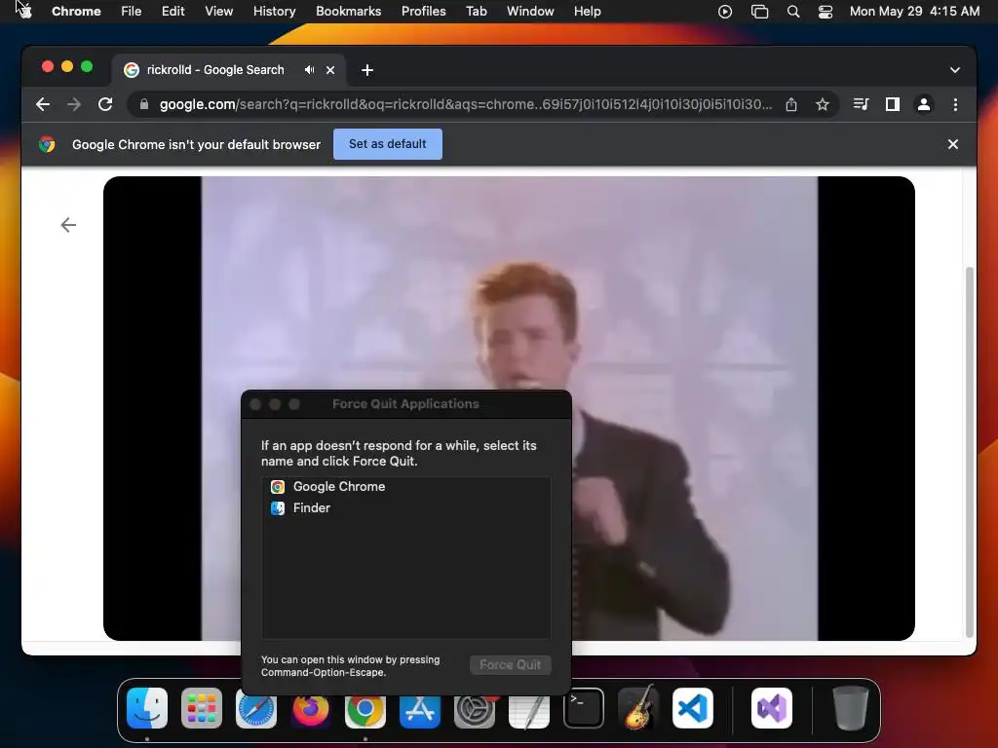
Task: Select Finder in Force Quit list
Action: point(406,507)
